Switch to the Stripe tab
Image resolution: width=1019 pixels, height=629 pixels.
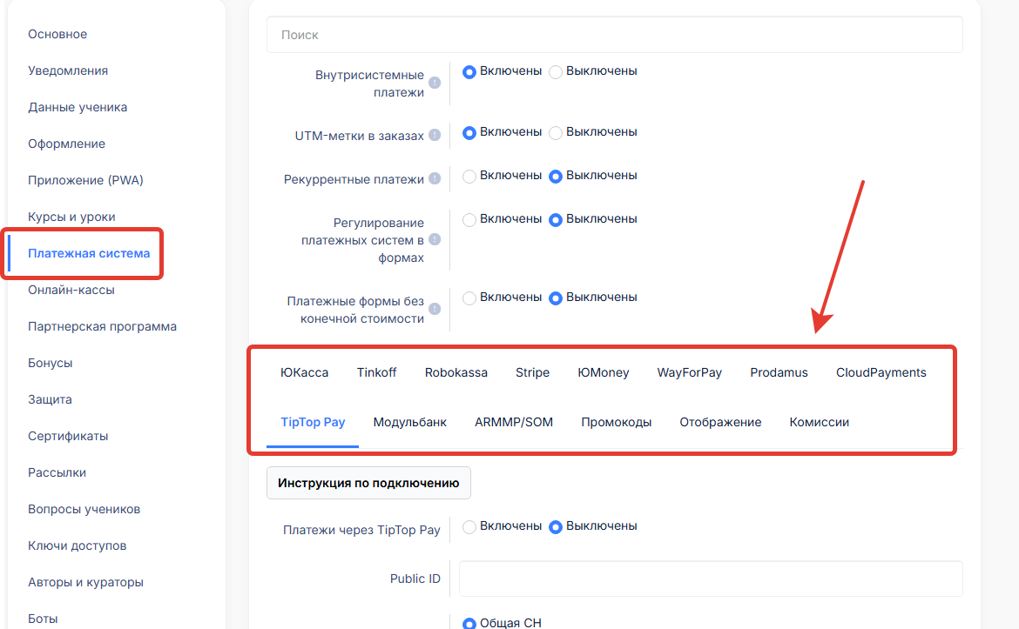point(532,372)
